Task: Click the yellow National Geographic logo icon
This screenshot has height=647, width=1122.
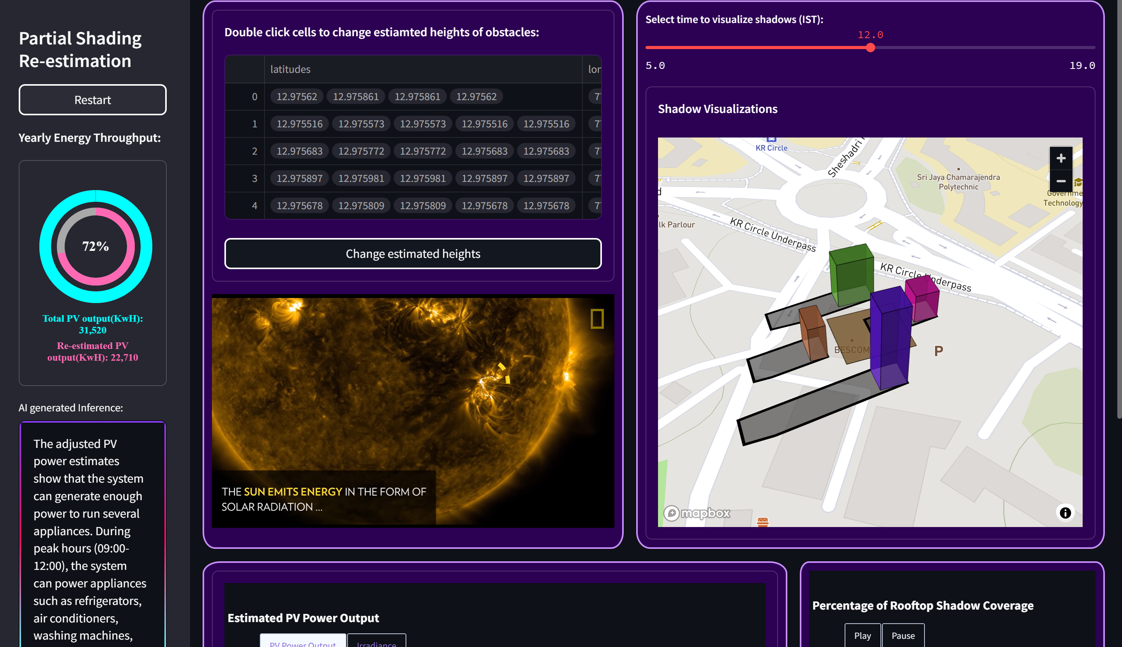Action: tap(597, 319)
